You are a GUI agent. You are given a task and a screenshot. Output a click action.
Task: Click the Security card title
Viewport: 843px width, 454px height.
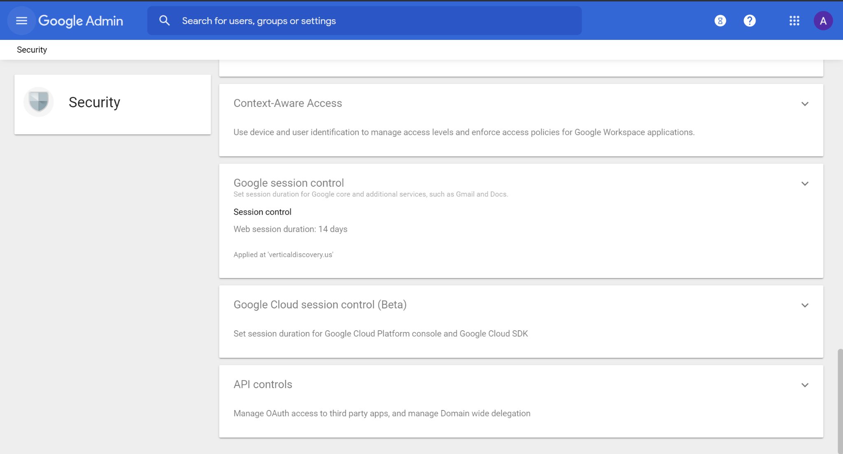point(94,102)
